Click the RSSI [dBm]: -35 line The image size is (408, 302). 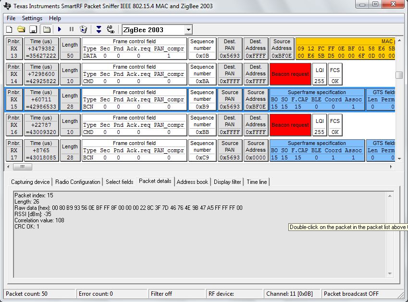click(33, 214)
